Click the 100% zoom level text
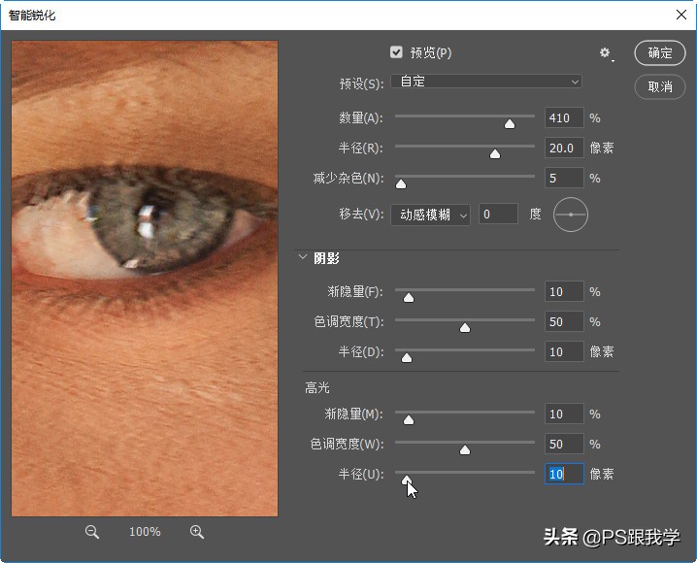The height and width of the screenshot is (563, 697). coord(145,532)
